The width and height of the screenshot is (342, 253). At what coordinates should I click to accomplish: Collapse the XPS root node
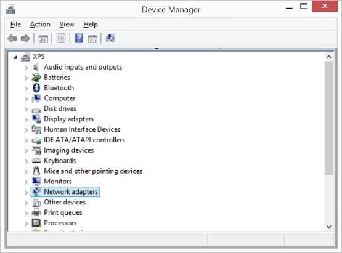[15, 57]
